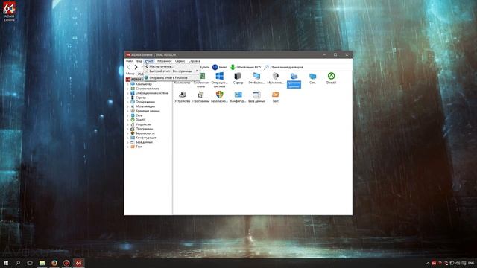477x268 pixels.
Task: Open the Сервис menu
Action: coord(180,61)
